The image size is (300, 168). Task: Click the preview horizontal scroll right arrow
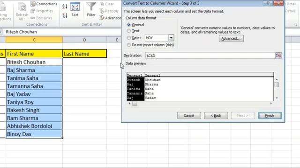pyautogui.click(x=271, y=103)
